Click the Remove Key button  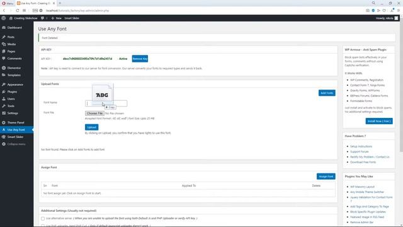(140, 59)
